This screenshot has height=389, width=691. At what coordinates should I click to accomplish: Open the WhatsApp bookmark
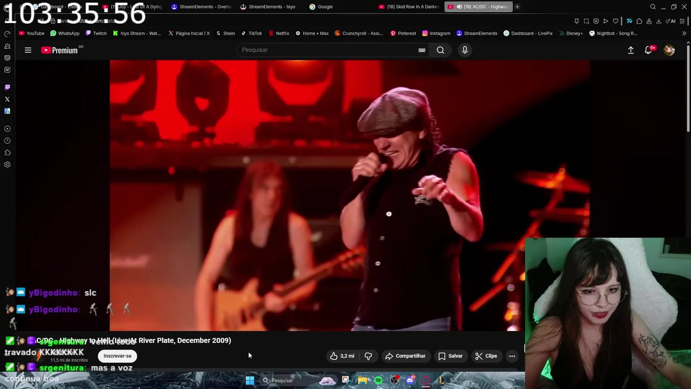tap(65, 33)
